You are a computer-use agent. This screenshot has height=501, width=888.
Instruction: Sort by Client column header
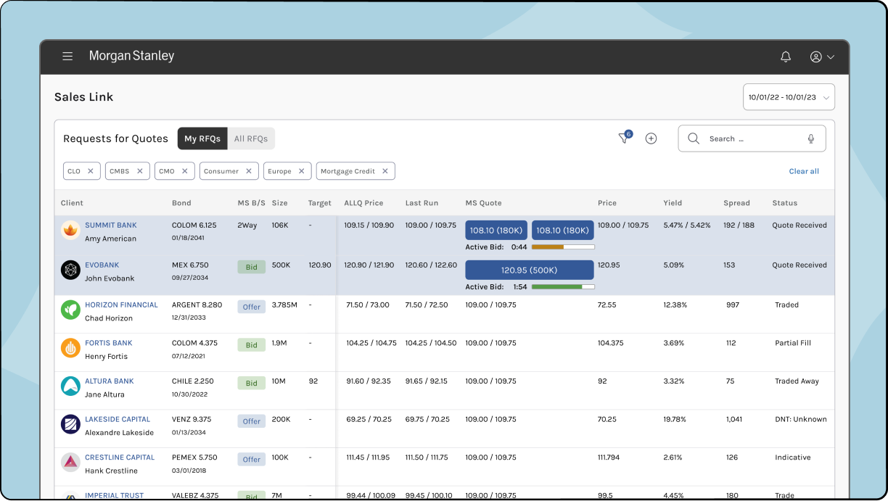pyautogui.click(x=72, y=203)
